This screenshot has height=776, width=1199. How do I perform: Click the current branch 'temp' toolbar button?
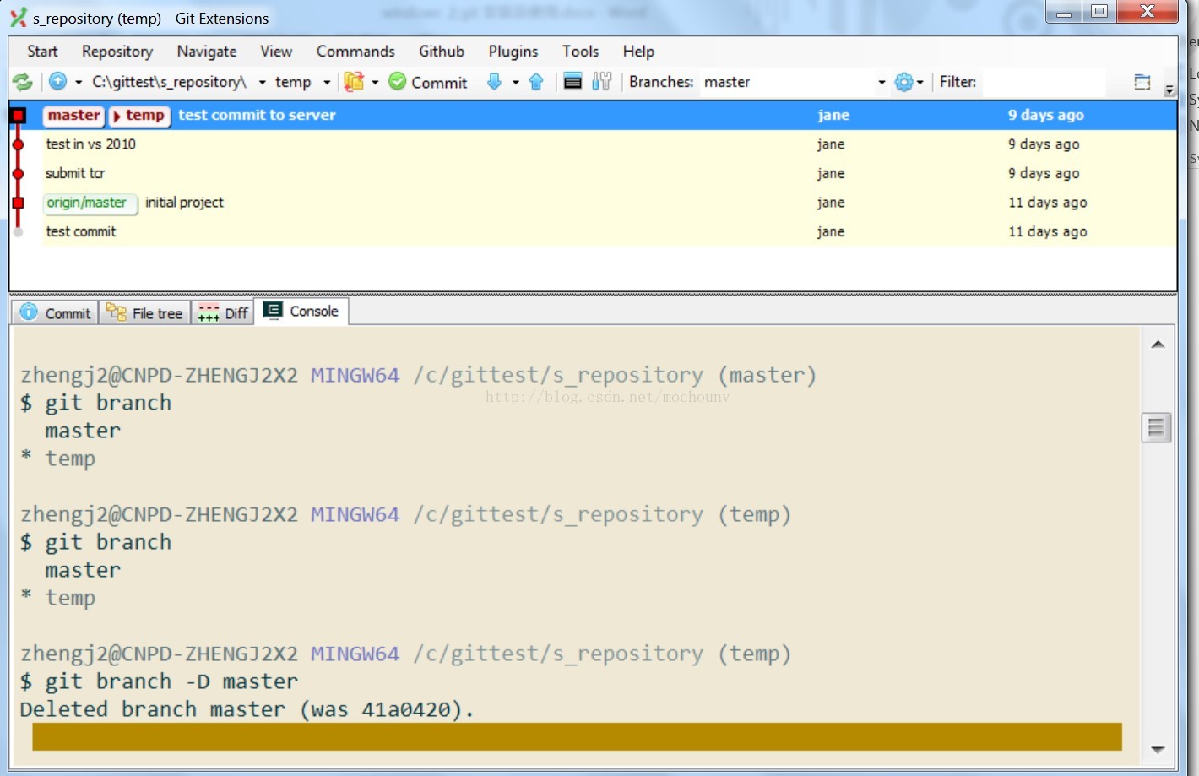pos(293,82)
